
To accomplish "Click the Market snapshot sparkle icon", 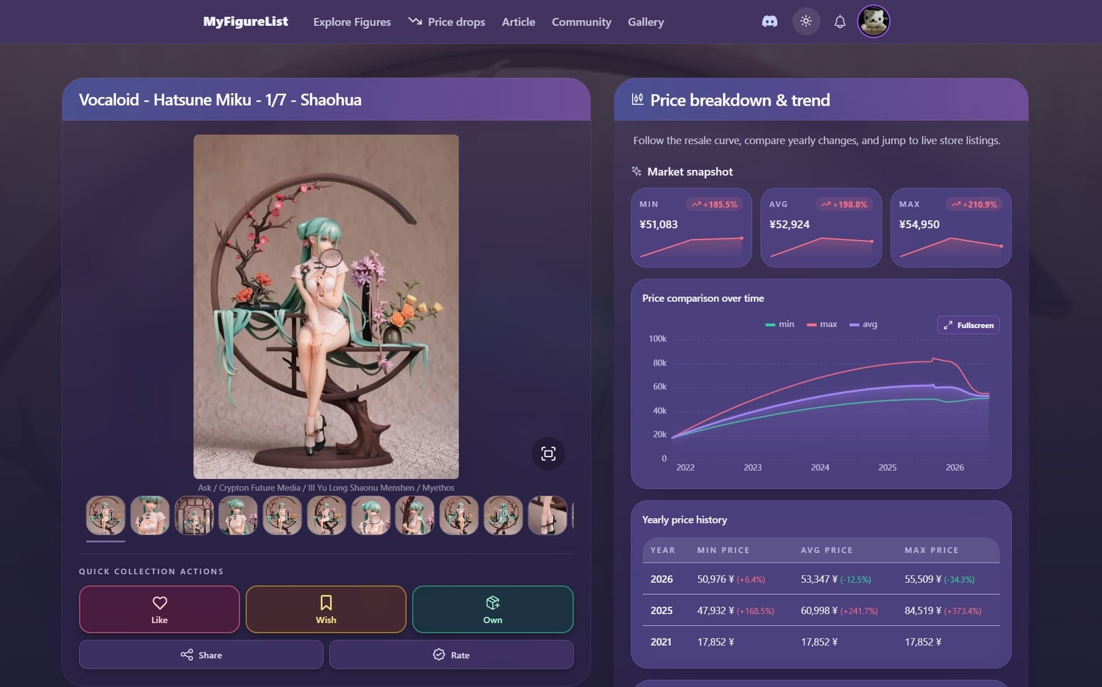I will click(637, 171).
